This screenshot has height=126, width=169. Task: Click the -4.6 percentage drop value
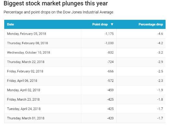(x=160, y=34)
